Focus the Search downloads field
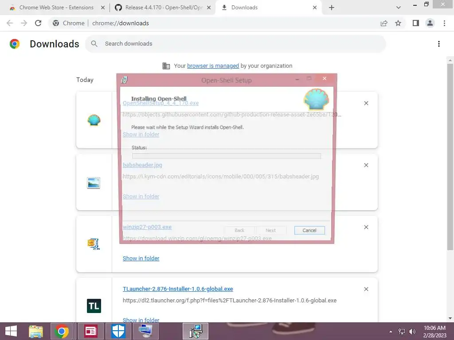 (235, 44)
